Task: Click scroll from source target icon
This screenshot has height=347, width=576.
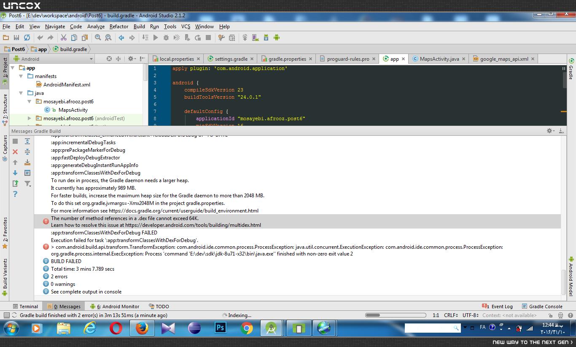Action: 109,59
